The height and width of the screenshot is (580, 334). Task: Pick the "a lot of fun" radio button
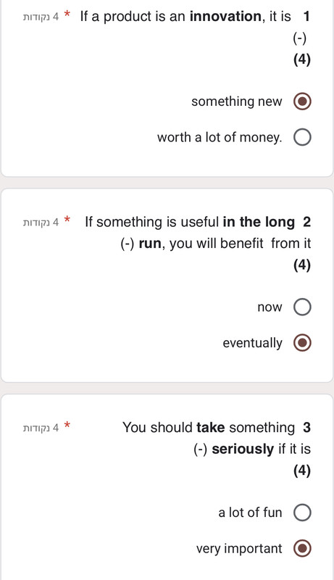point(302,513)
